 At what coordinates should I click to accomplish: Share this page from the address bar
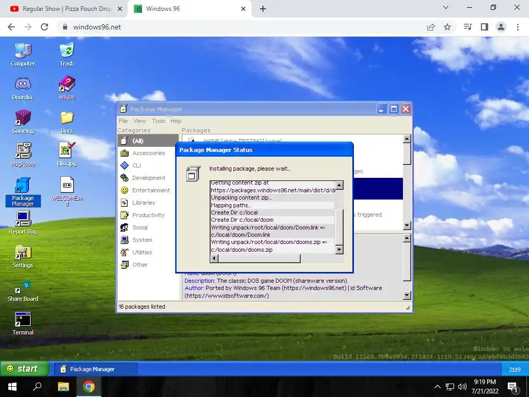[431, 27]
